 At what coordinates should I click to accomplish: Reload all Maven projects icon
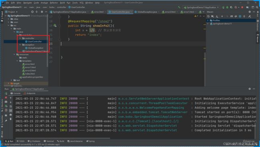click(208, 16)
